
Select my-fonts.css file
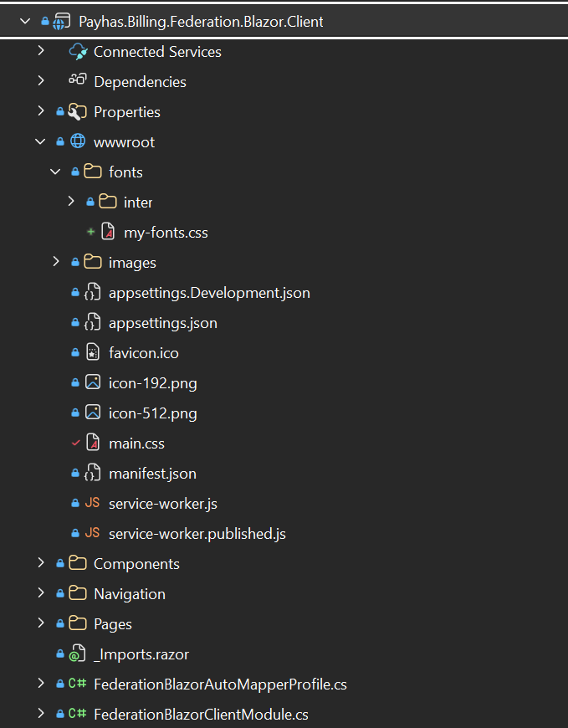[166, 233]
